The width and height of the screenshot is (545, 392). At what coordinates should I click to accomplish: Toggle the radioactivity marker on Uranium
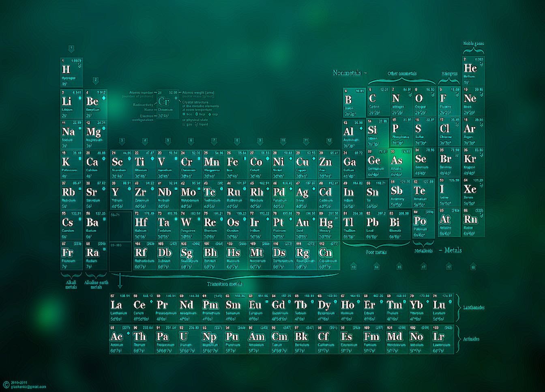click(x=183, y=336)
